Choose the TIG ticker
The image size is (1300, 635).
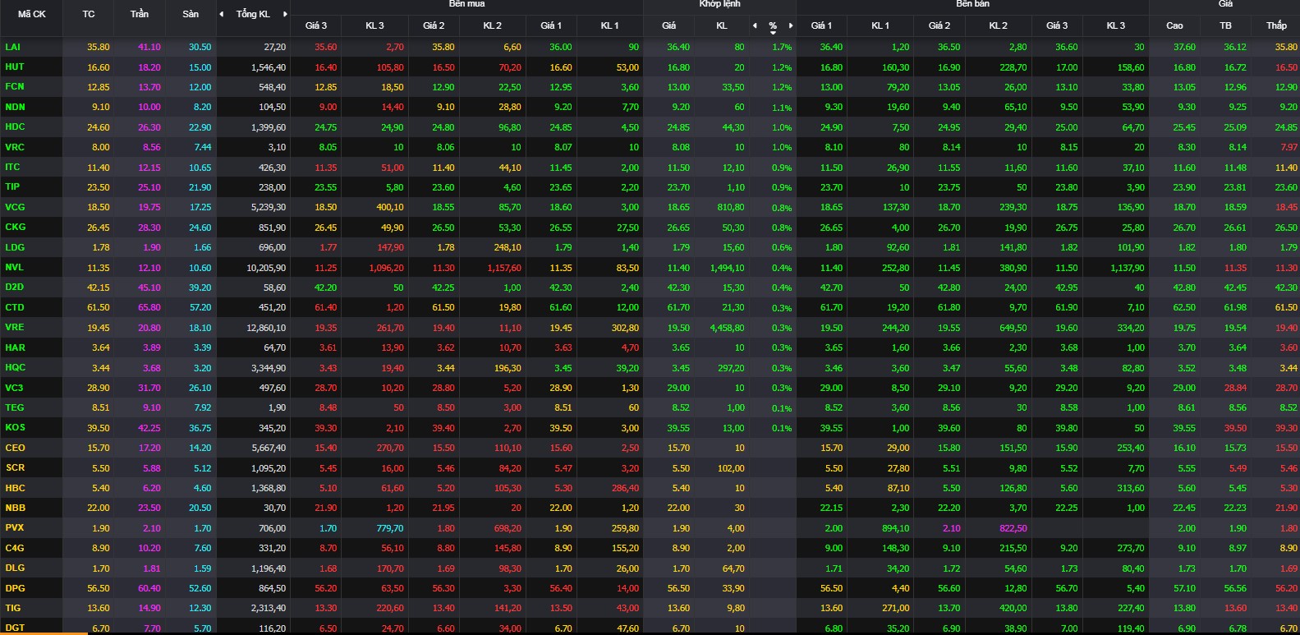(x=13, y=608)
